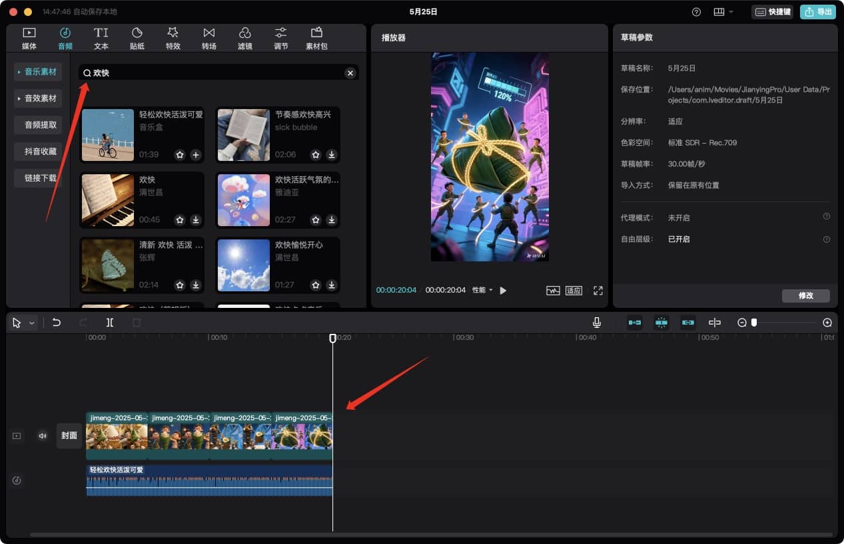This screenshot has width=844, height=544.
Task: Open the 贴纸 stickers tab
Action: point(137,38)
